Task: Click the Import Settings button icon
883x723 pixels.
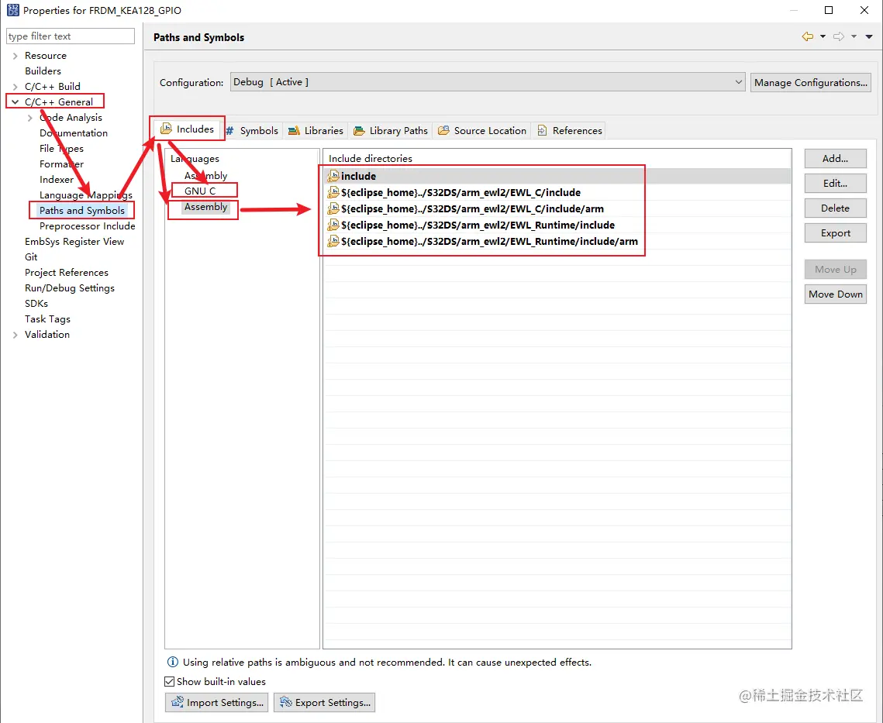Action: 178,702
